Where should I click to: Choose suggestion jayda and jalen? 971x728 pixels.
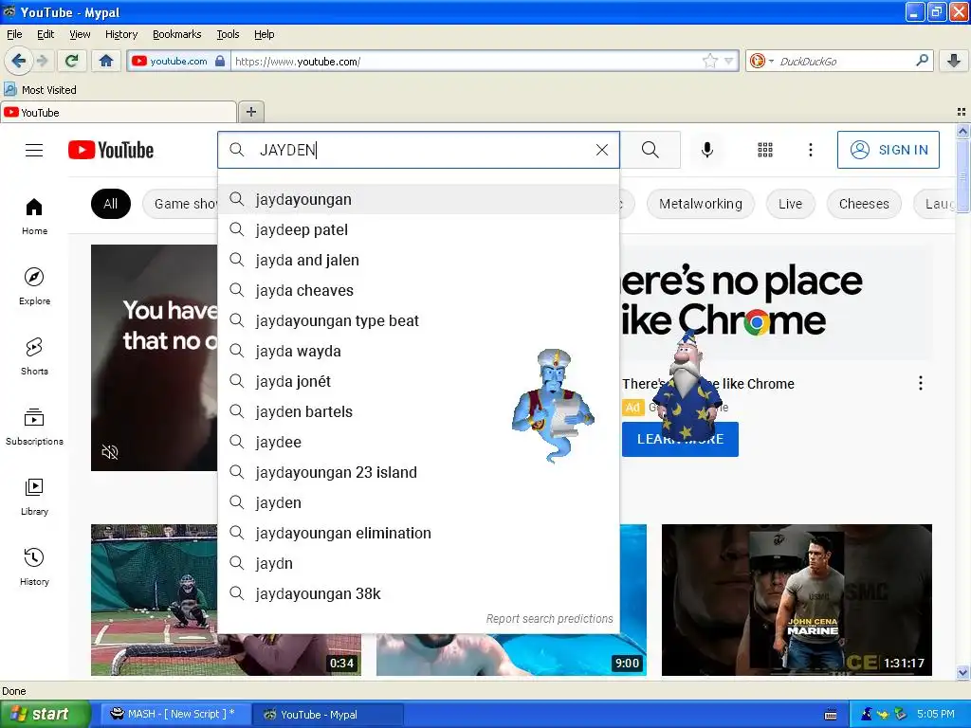click(418, 260)
